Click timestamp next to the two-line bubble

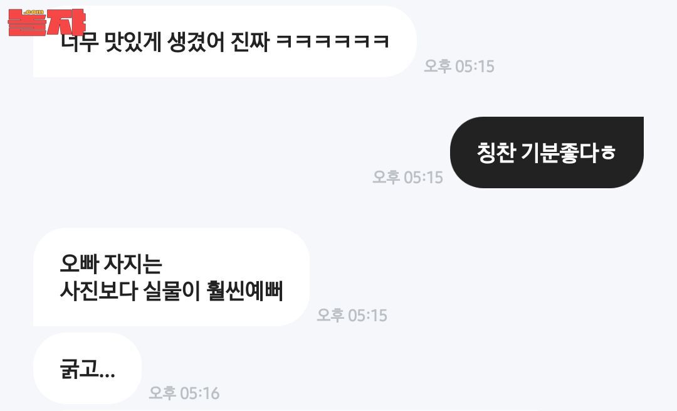coord(352,316)
